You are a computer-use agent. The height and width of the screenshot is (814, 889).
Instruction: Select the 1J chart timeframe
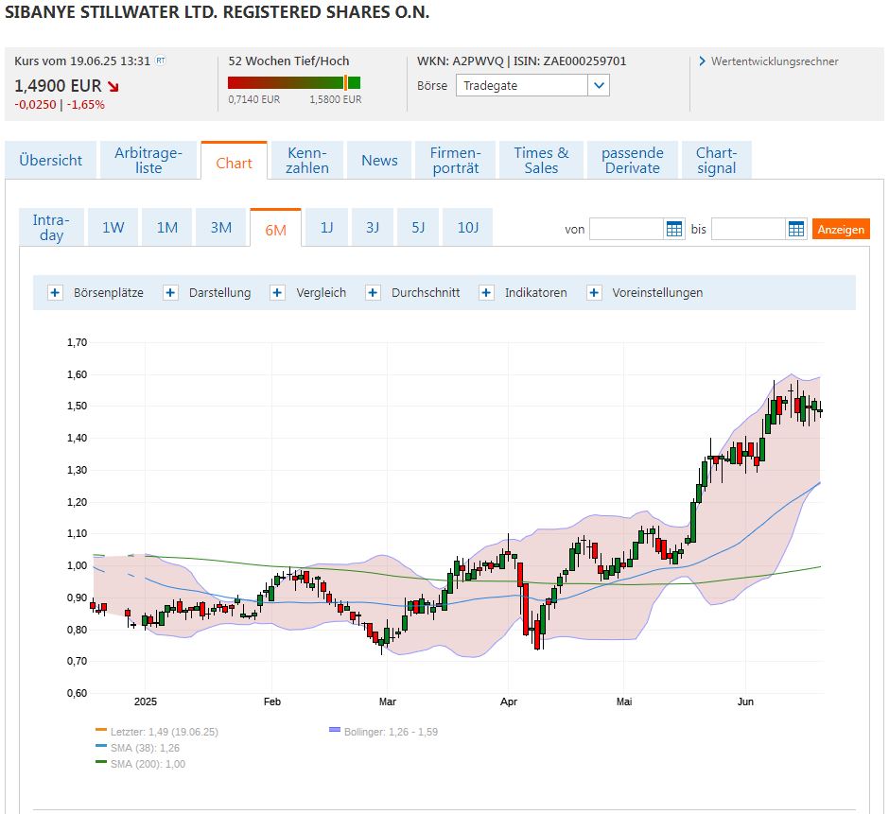[x=325, y=227]
